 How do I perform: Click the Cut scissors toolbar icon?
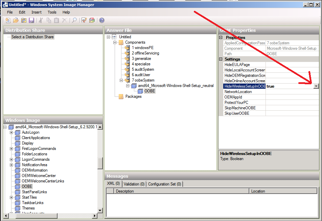[x=41, y=20]
